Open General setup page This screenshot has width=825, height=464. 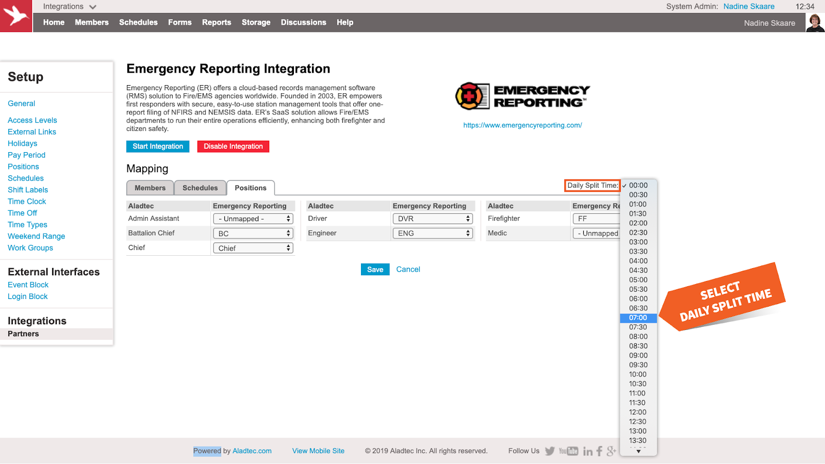[22, 104]
